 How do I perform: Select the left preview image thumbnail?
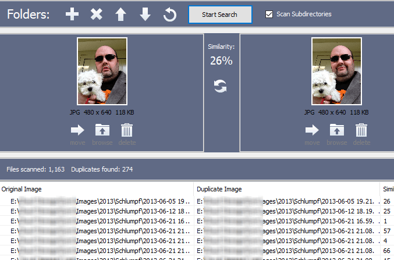coord(102,71)
